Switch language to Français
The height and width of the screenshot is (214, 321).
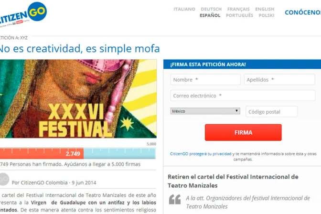[x=238, y=9]
